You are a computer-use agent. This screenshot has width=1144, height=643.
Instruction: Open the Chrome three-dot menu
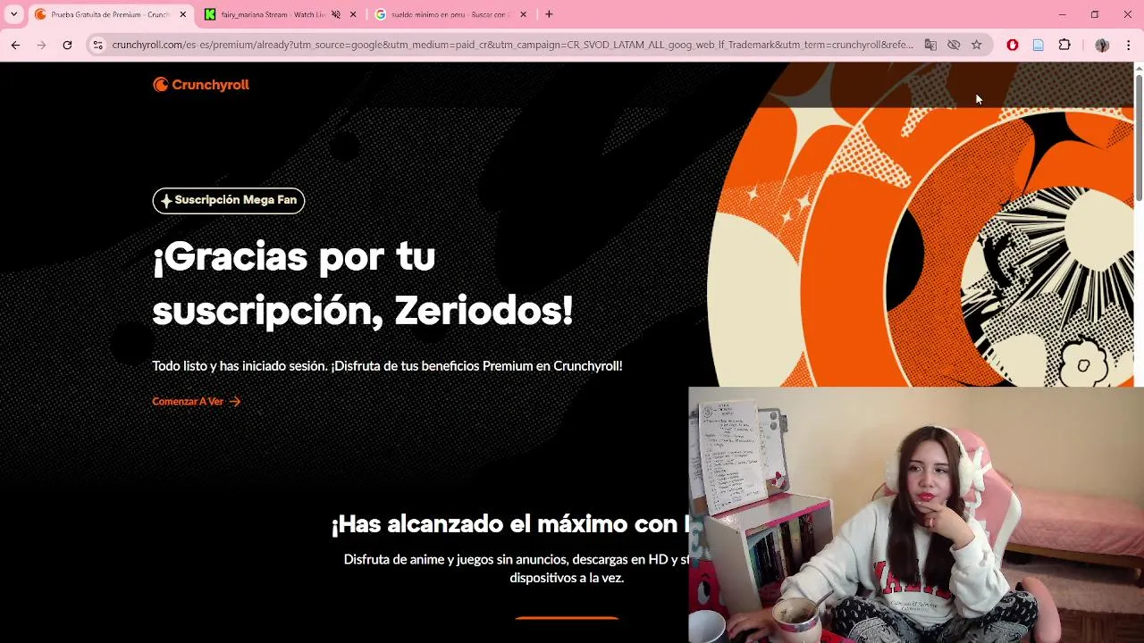click(1128, 45)
